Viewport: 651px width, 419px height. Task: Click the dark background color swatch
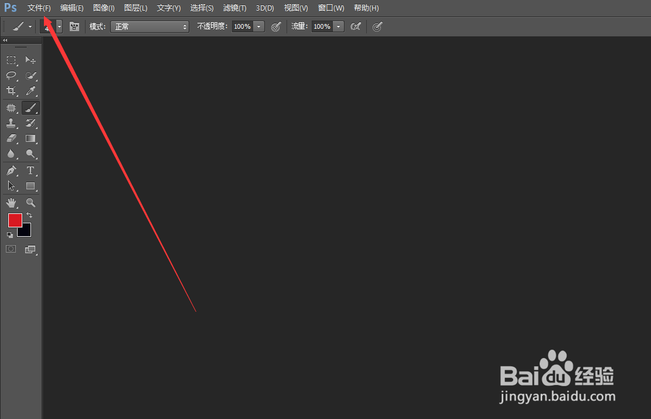click(26, 231)
